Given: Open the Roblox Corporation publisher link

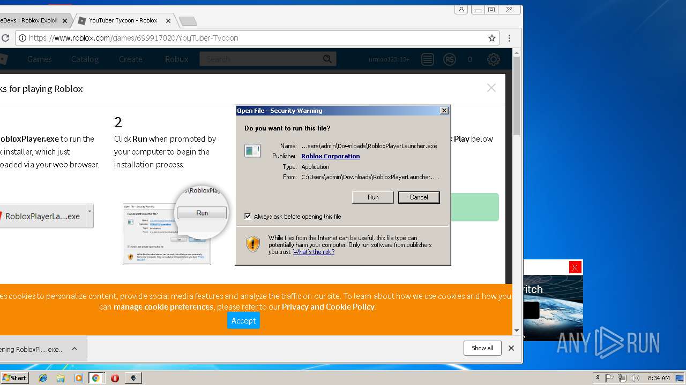Looking at the screenshot, I should coord(330,156).
